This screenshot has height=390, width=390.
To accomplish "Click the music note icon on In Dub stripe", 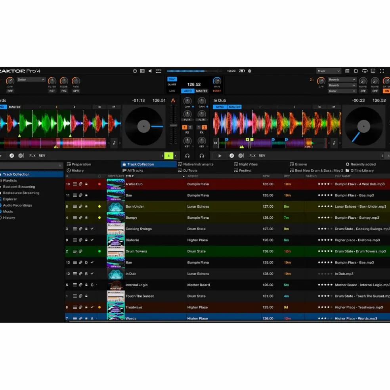I will [334, 143].
